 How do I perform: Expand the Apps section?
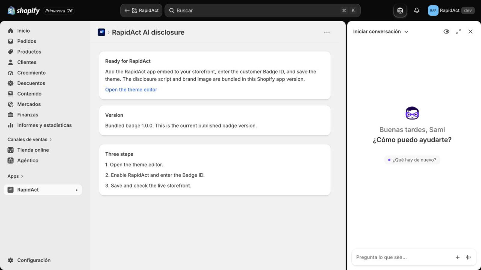click(15, 176)
